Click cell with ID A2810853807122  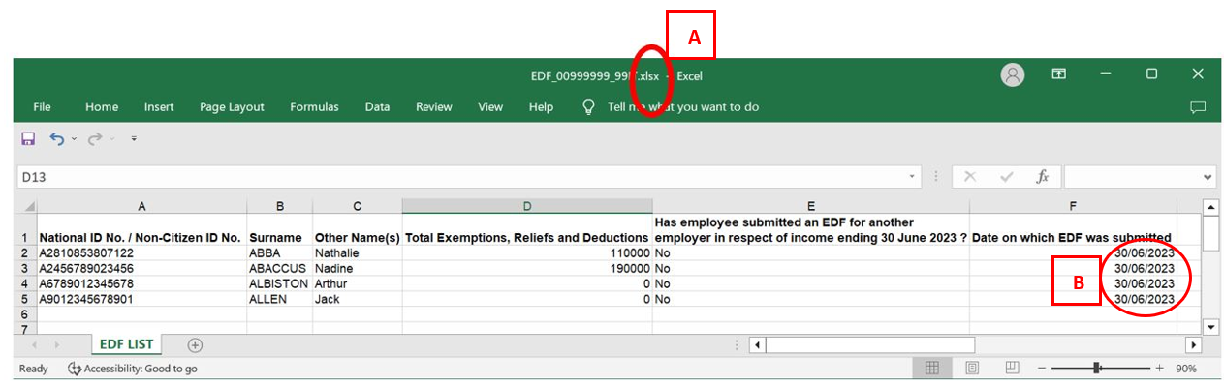tap(141, 252)
